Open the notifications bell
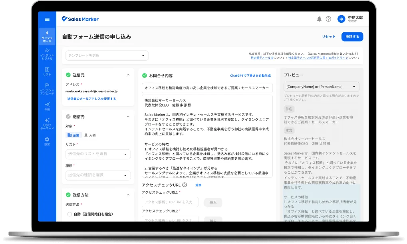The height and width of the screenshot is (244, 407). coord(319,19)
